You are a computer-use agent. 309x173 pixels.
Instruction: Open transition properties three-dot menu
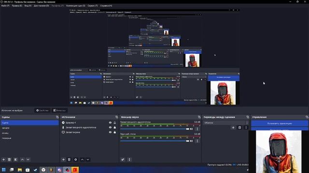[246, 127]
